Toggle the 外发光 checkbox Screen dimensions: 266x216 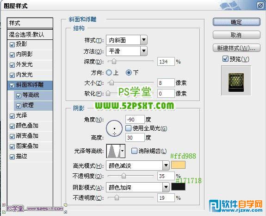pyautogui.click(x=12, y=65)
